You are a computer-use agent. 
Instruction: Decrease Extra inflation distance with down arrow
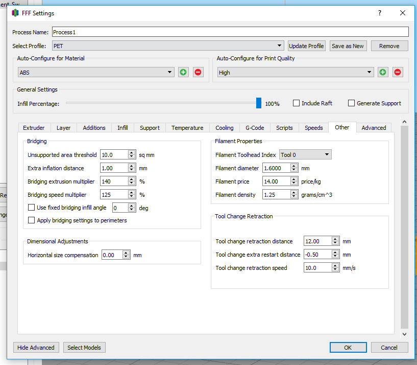pos(132,170)
